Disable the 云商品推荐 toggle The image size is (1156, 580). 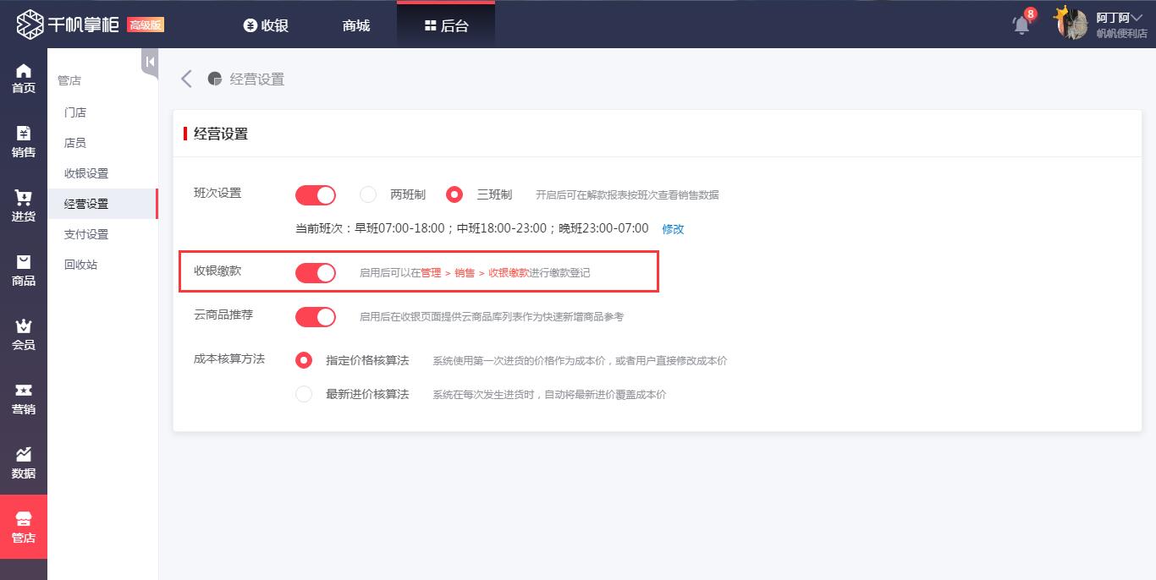tap(315, 316)
